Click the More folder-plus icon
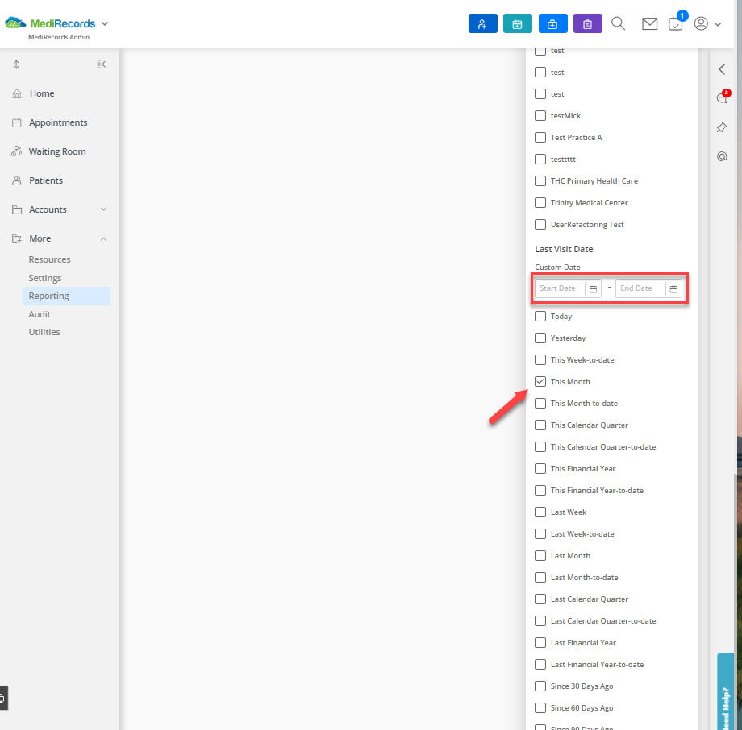 [17, 238]
